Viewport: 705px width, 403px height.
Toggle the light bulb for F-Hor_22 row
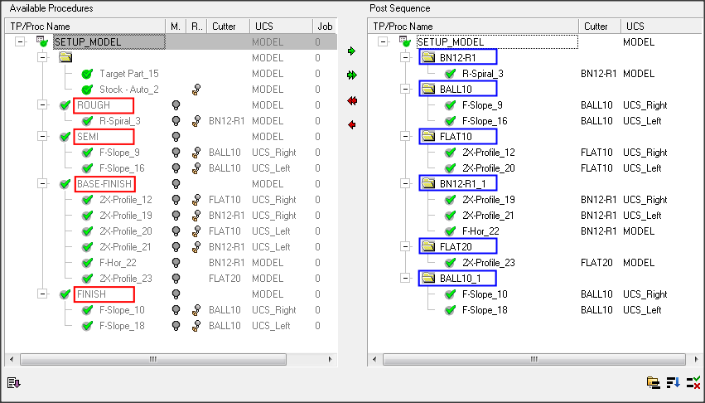click(176, 263)
